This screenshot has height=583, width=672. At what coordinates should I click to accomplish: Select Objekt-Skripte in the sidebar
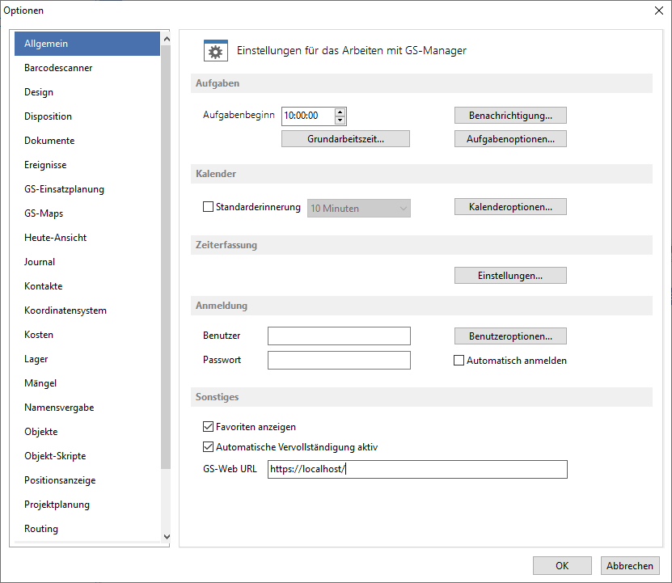87,456
